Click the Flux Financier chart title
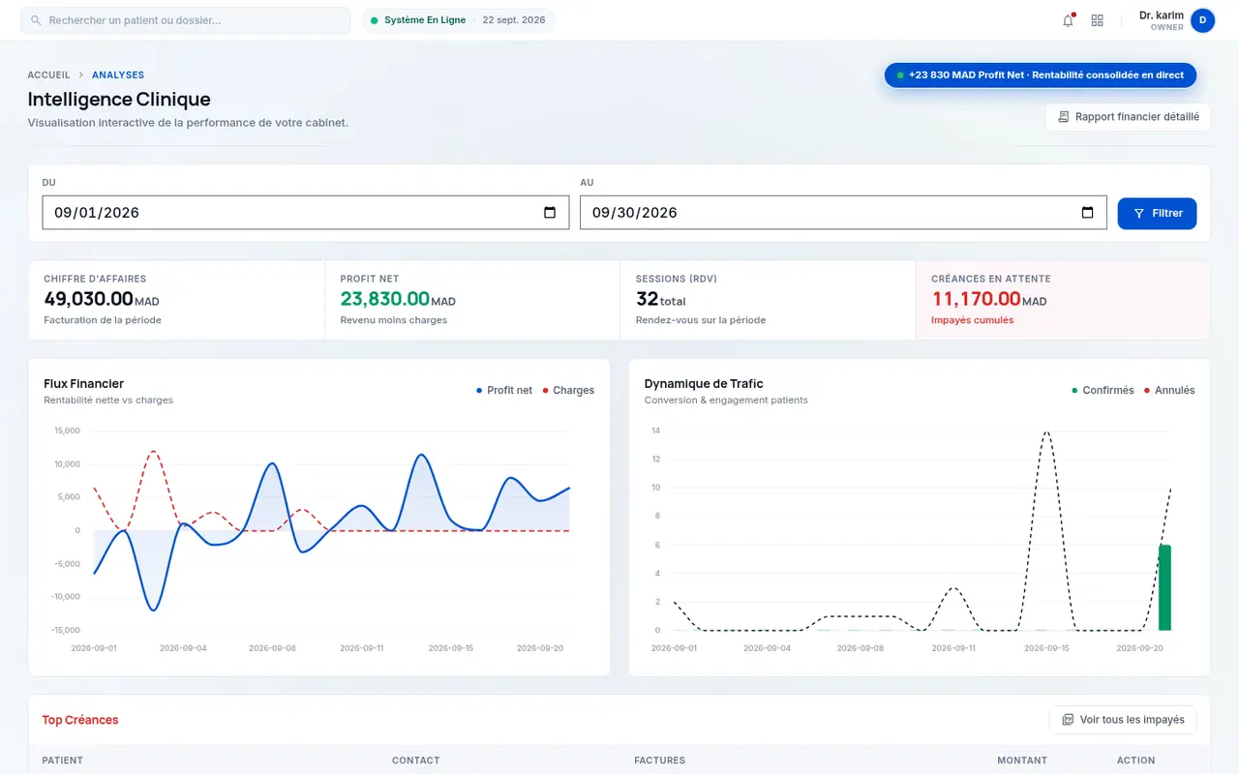The image size is (1239, 774). point(84,384)
